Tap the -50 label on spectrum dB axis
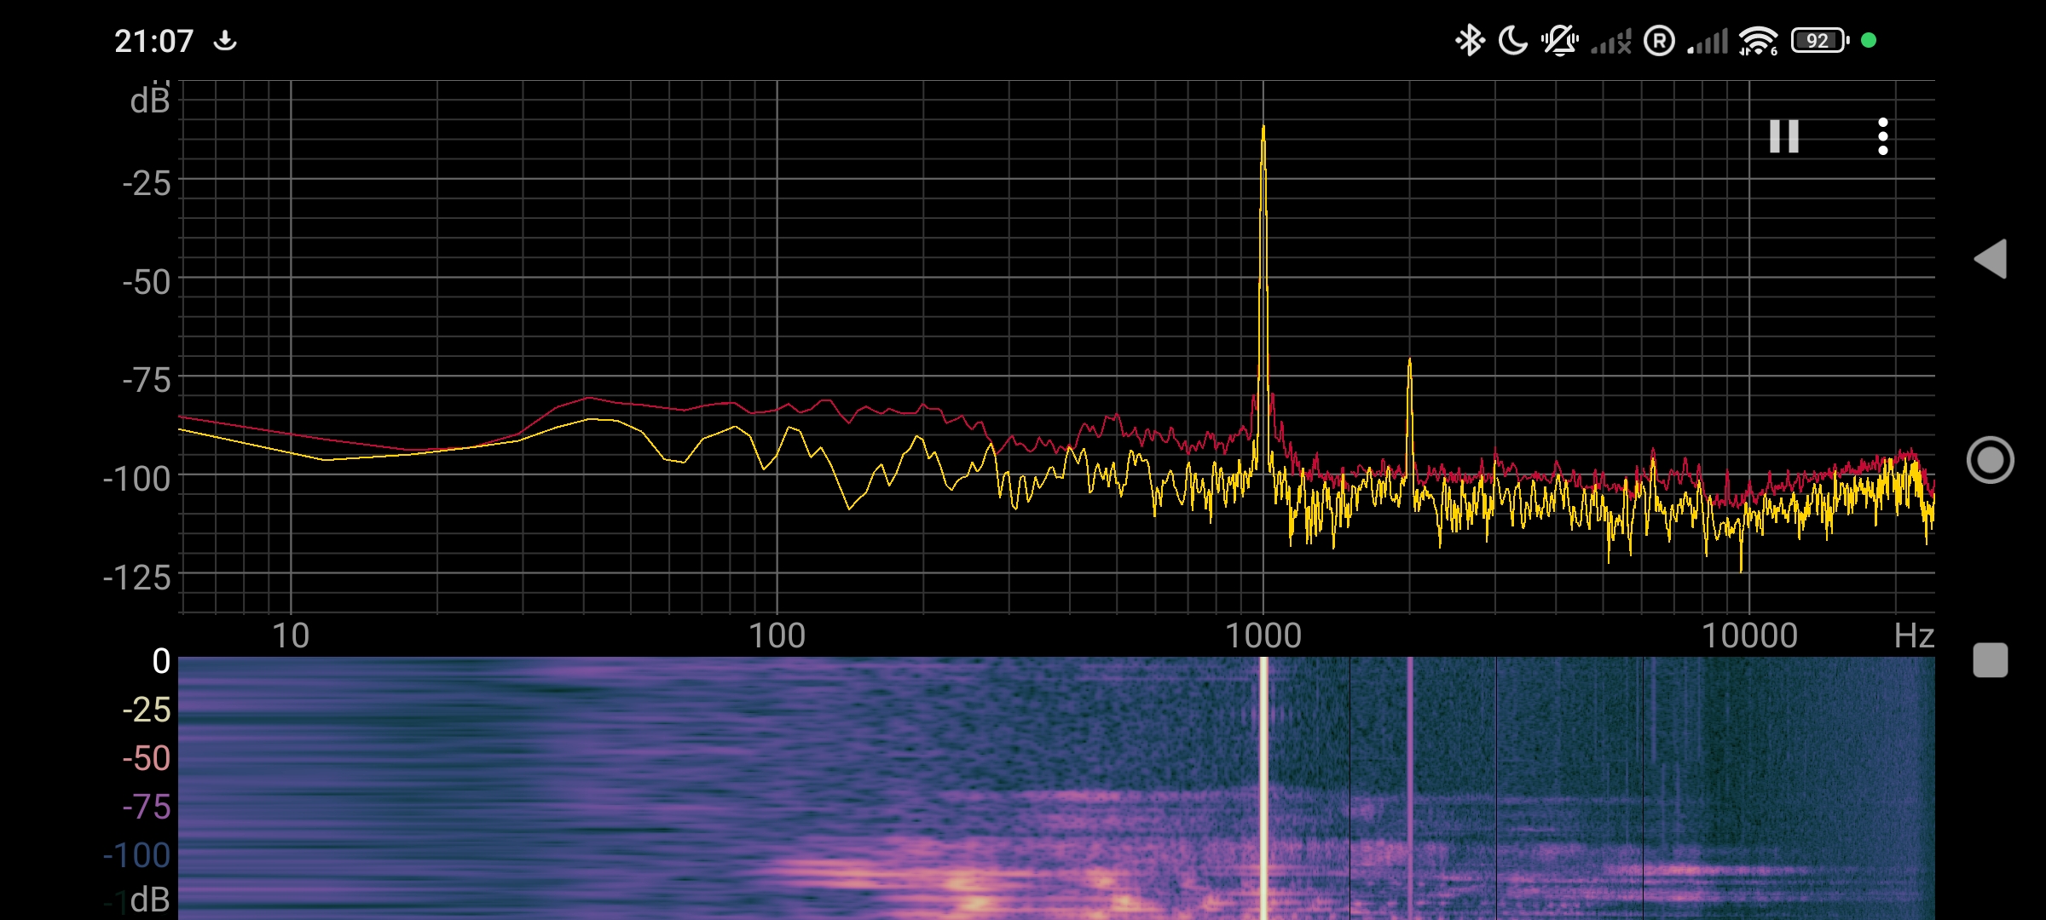Screen dimensions: 2046x920 tap(147, 282)
